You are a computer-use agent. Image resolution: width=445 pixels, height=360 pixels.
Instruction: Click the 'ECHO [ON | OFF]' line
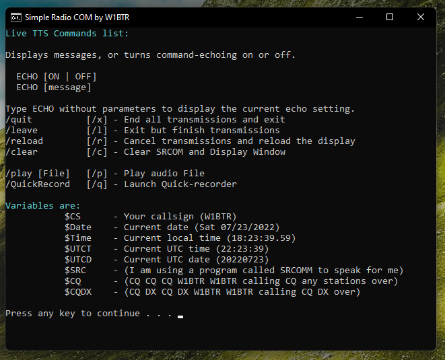[x=57, y=77]
